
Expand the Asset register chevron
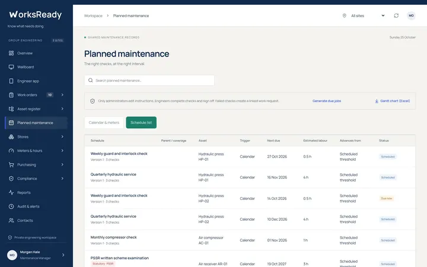click(x=62, y=109)
